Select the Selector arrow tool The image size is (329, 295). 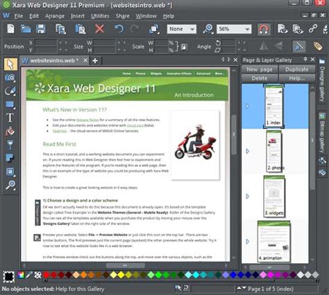[10, 64]
